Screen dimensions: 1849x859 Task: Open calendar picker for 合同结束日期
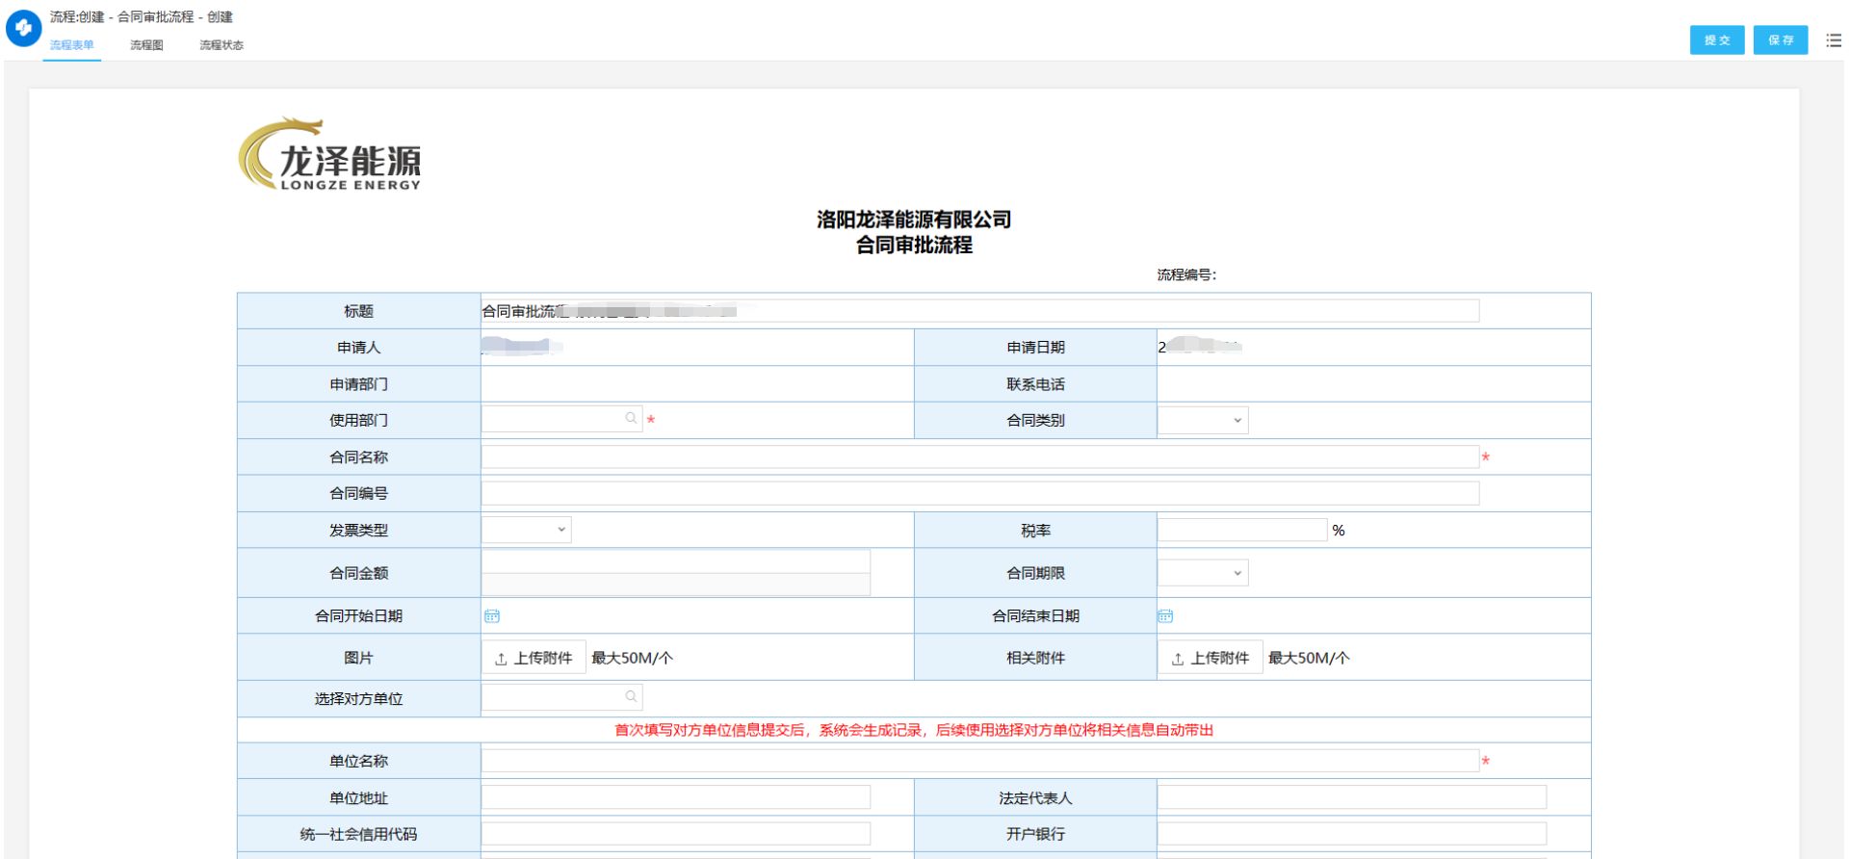point(1165,616)
